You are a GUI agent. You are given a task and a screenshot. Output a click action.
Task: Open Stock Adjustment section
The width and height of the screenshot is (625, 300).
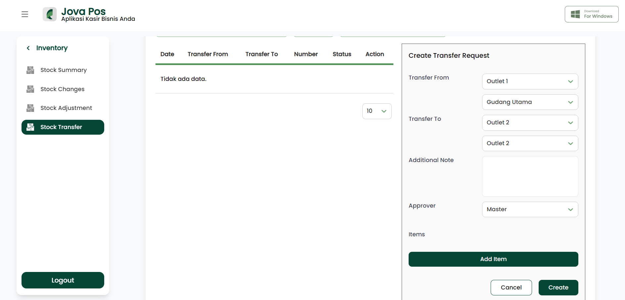(x=63, y=108)
